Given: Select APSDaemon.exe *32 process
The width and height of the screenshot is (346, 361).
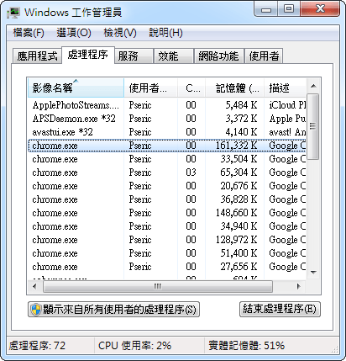Looking at the screenshot, I should [167, 119].
